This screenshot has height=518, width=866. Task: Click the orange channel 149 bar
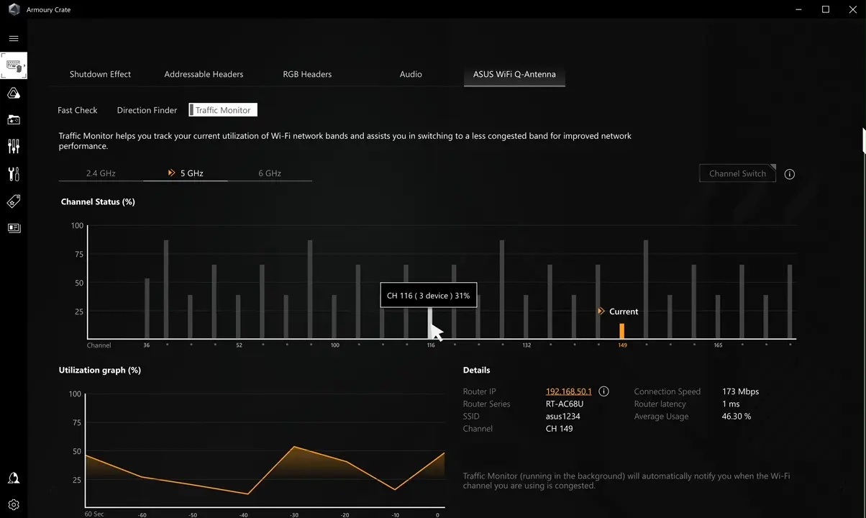[622, 331]
